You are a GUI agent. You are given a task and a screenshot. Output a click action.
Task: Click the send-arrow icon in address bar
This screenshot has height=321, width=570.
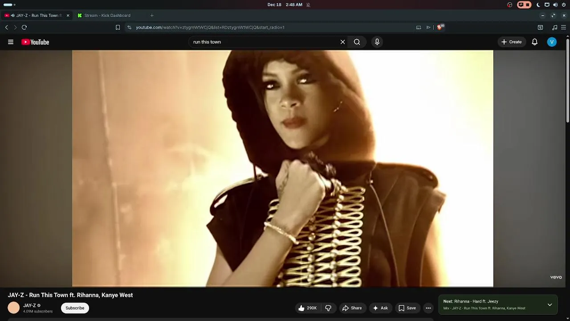coord(428,27)
